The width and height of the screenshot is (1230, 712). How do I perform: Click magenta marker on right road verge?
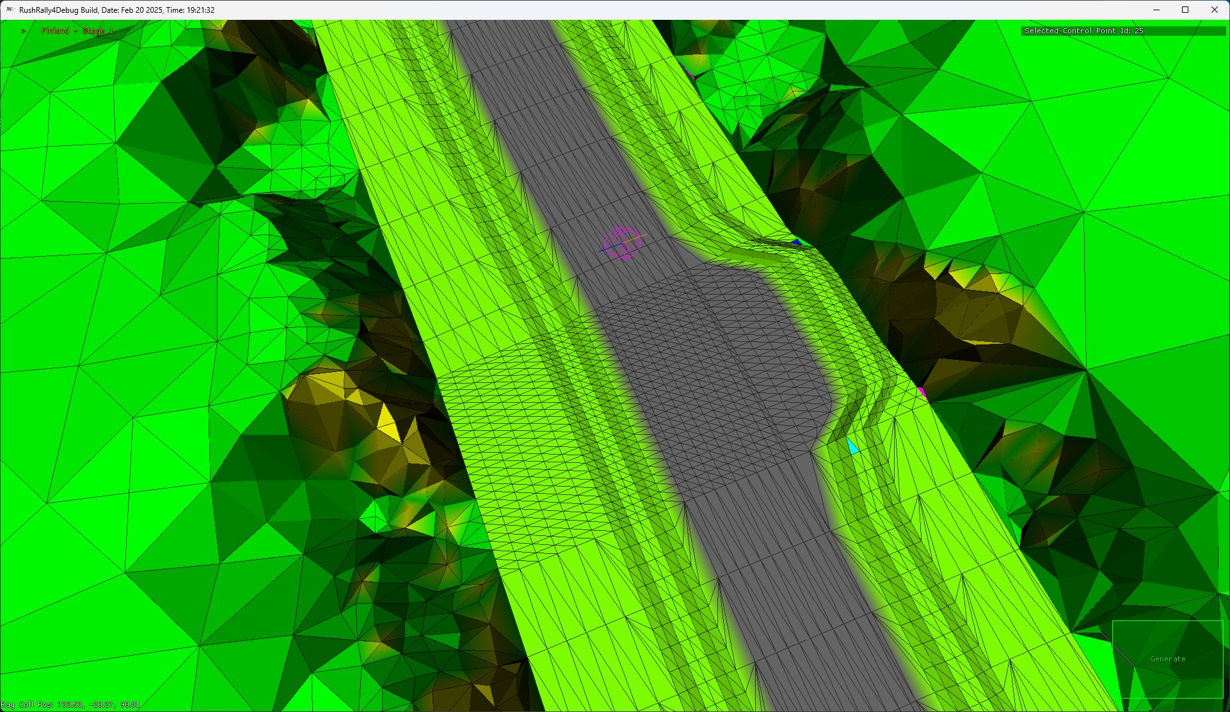922,393
